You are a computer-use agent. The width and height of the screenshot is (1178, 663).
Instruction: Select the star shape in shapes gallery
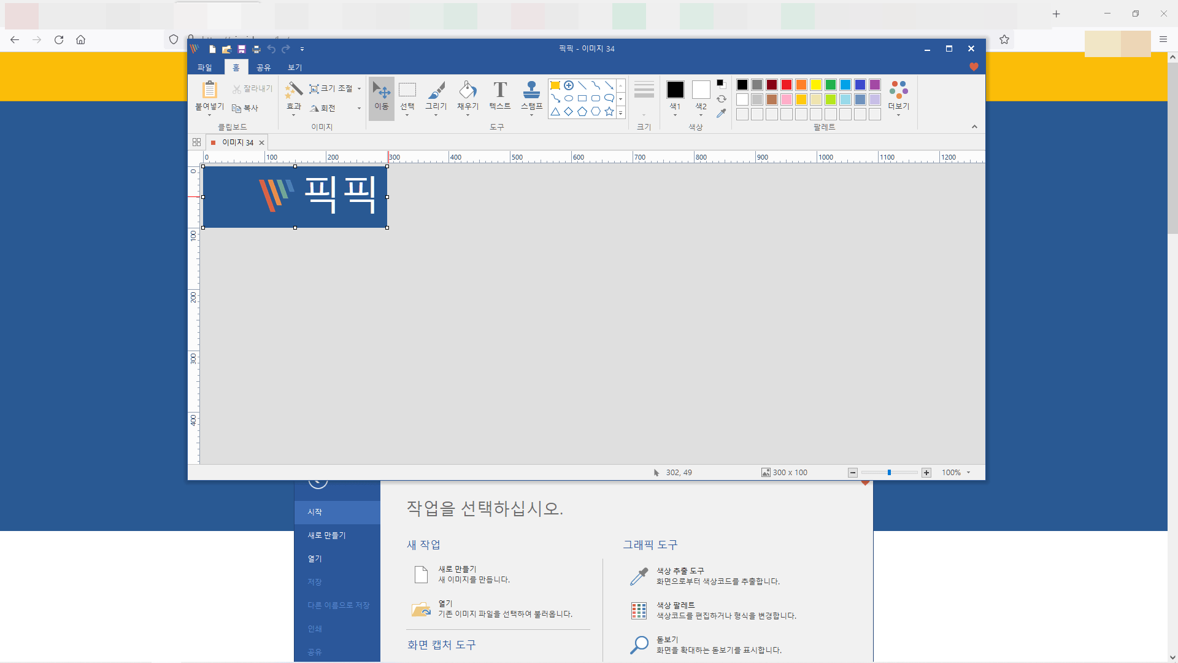click(x=609, y=112)
